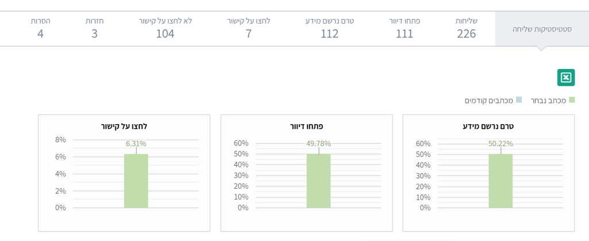
Task: Click the טרם נרשם מידע chart title
Action: [x=488, y=126]
